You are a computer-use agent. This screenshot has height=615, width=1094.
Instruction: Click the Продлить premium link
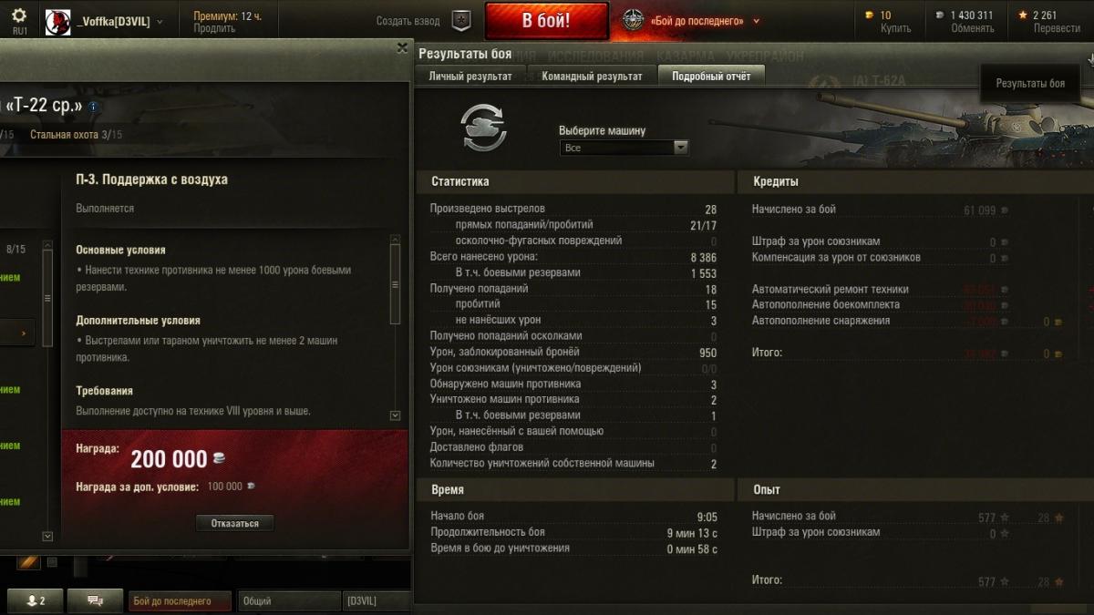[214, 29]
